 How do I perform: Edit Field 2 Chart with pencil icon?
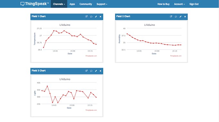coord(180,17)
